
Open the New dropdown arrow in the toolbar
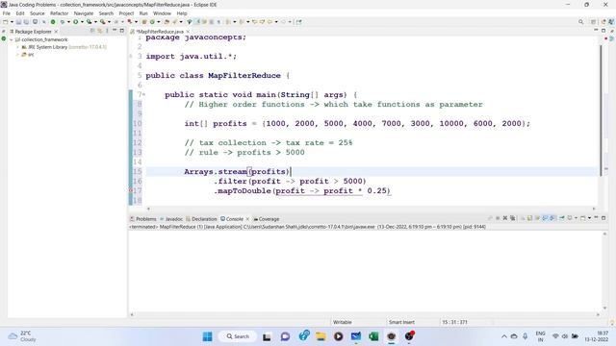[13, 22]
